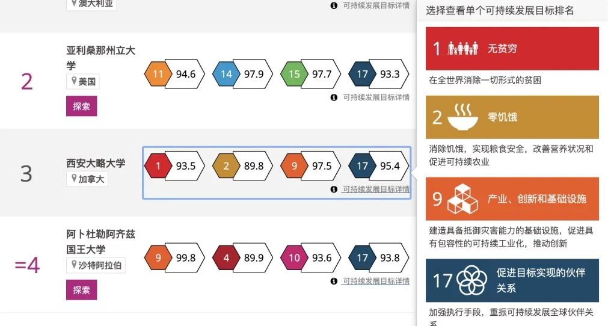The image size is (608, 326).
Task: Open the 西安大略大学 university name
Action: click(96, 163)
